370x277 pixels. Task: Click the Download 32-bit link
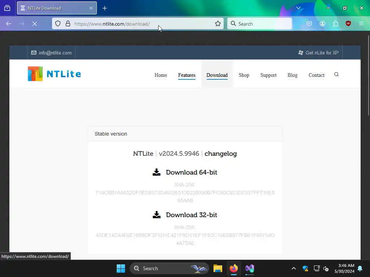coord(192,215)
